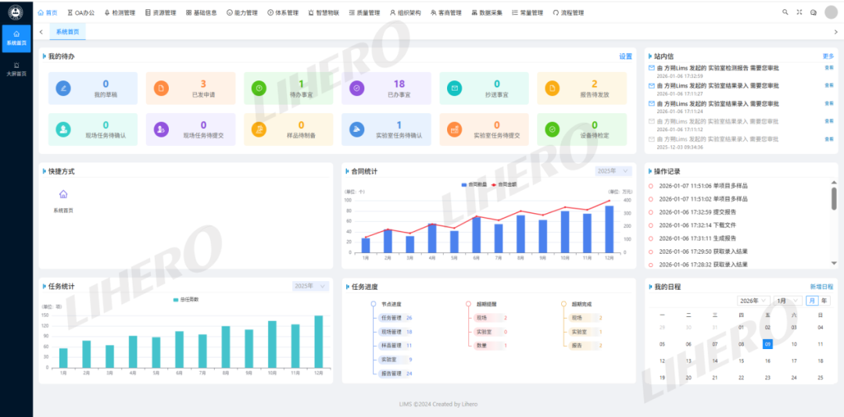Open the 我的草稿 pencil icon card
The width and height of the screenshot is (844, 417).
pos(63,88)
